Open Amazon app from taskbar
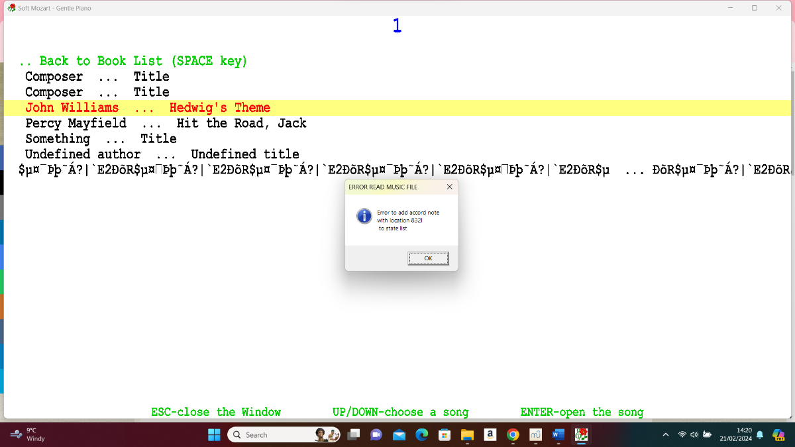 (490, 434)
